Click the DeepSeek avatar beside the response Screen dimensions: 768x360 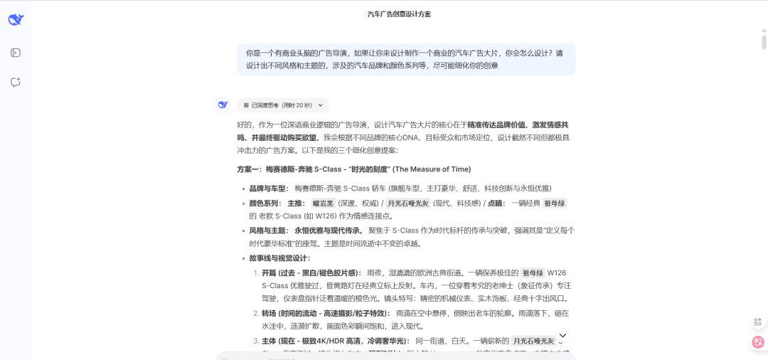pyautogui.click(x=223, y=105)
